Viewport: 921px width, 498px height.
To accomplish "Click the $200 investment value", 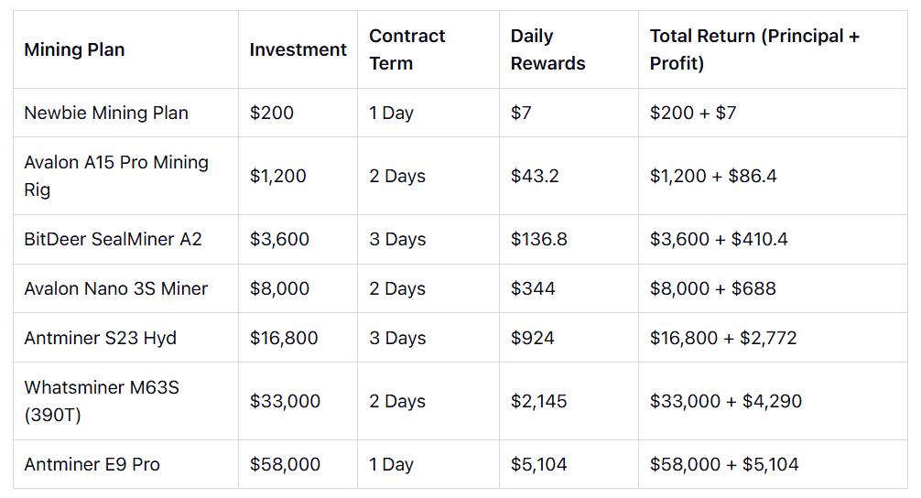I will [272, 113].
